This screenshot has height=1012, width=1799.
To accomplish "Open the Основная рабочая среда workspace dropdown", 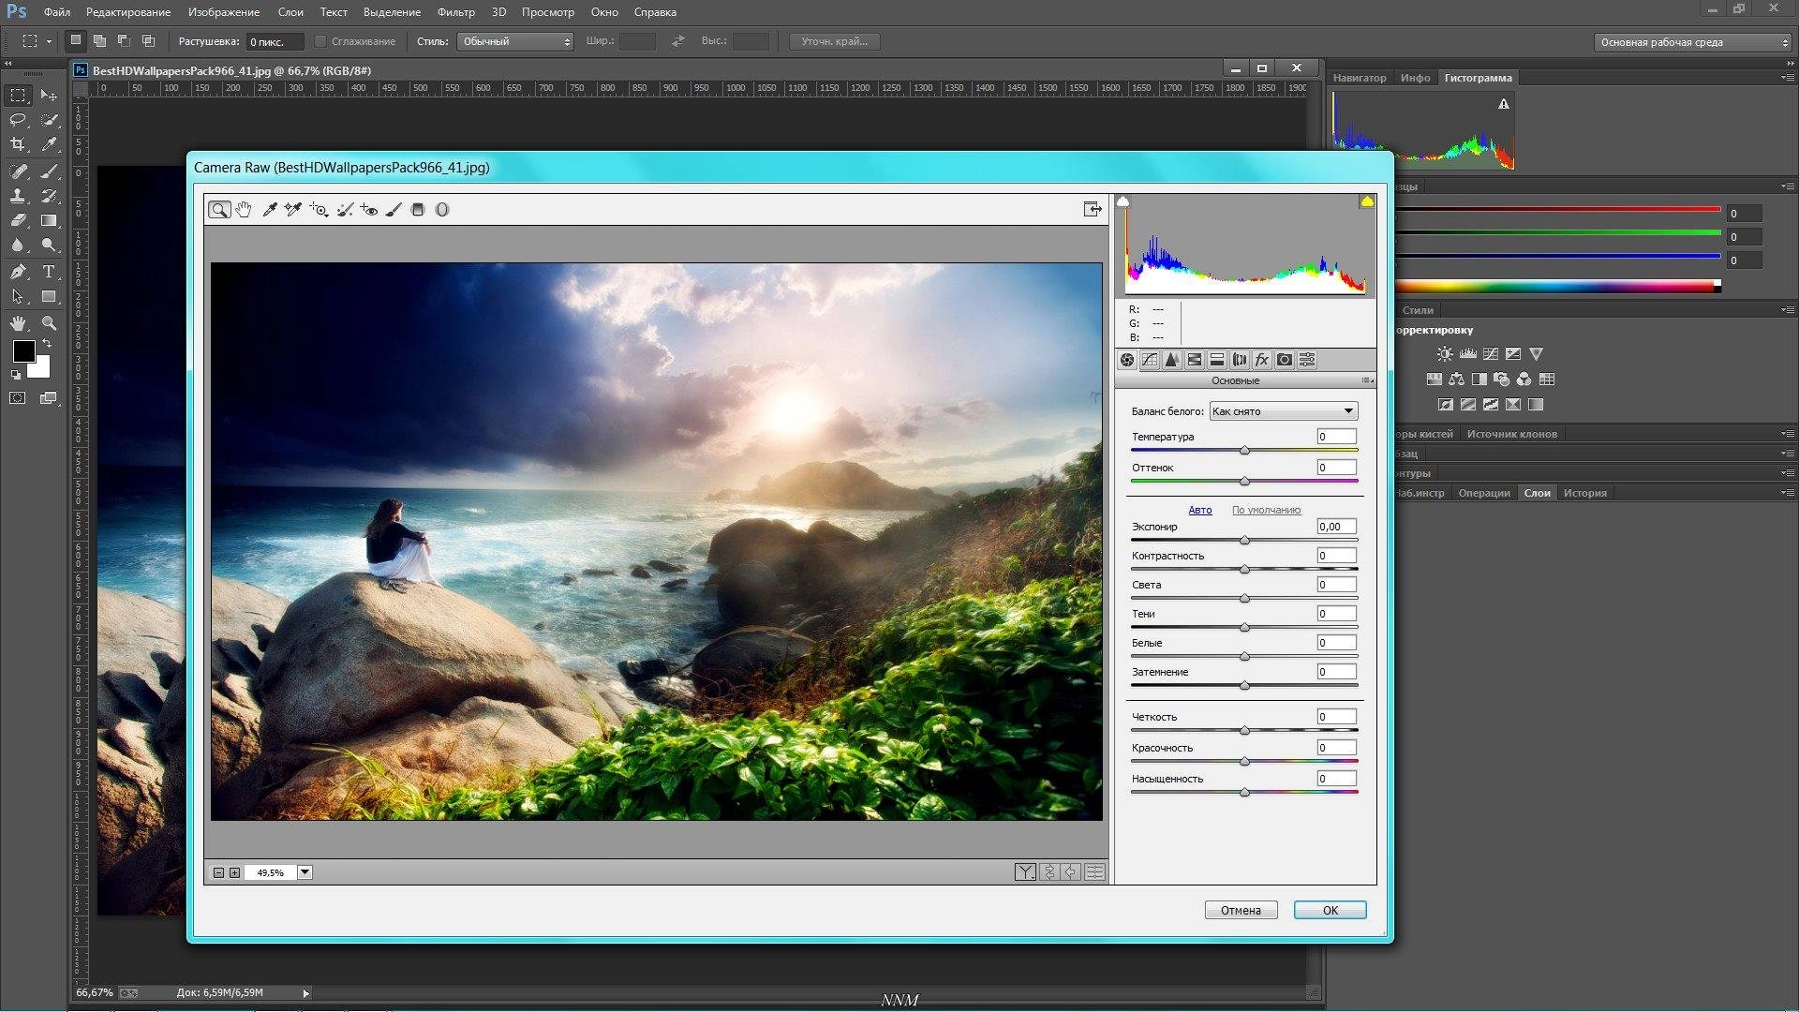I will click(x=1692, y=42).
